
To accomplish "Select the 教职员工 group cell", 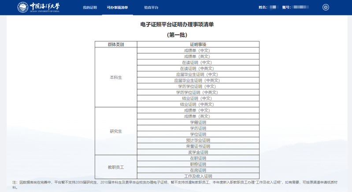I will [x=116, y=167].
